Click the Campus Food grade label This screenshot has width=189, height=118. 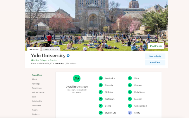141,106
